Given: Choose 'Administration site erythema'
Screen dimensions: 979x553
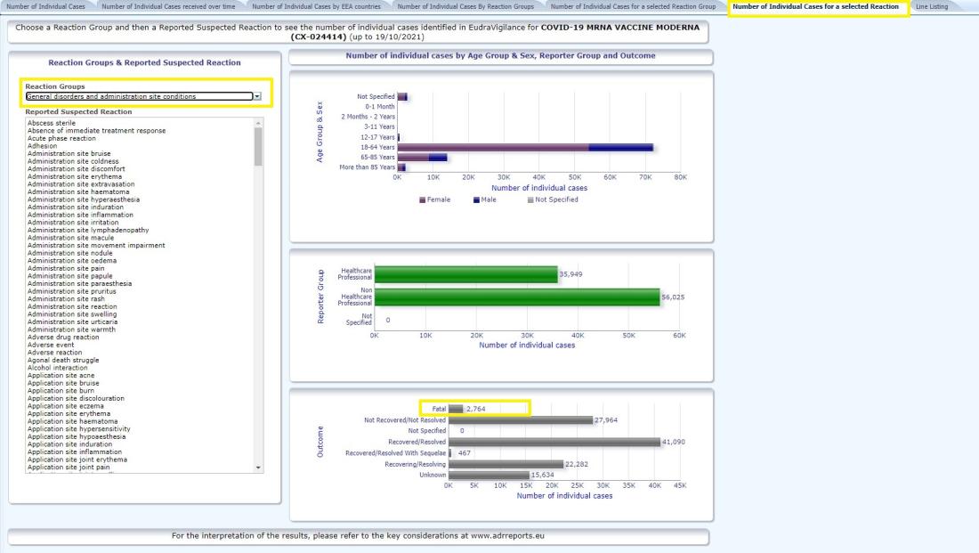Looking at the screenshot, I should coord(74,176).
